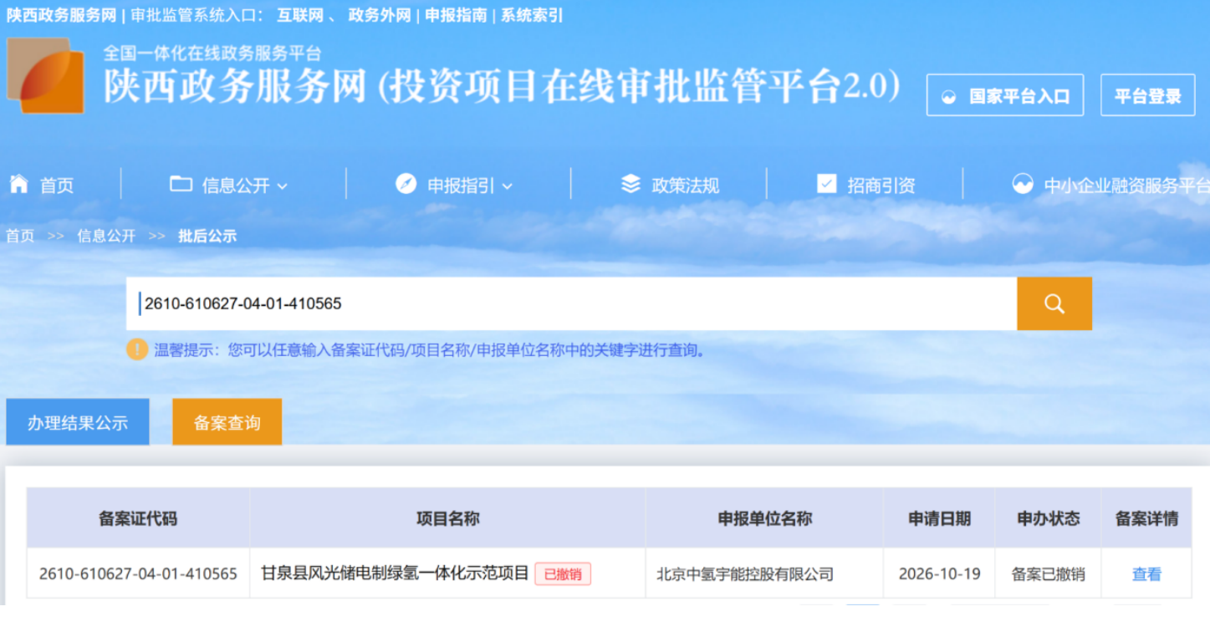Click the 申请日期 column header
Viewport: 1210px width, 632px height.
coord(940,518)
